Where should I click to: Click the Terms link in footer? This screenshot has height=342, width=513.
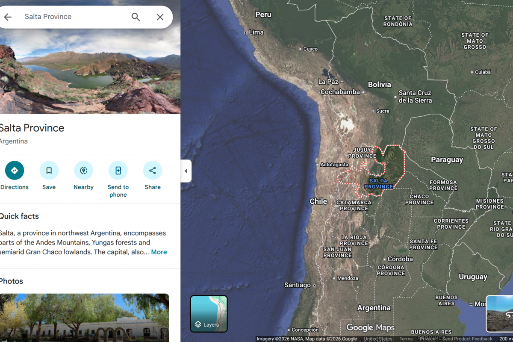(406, 339)
